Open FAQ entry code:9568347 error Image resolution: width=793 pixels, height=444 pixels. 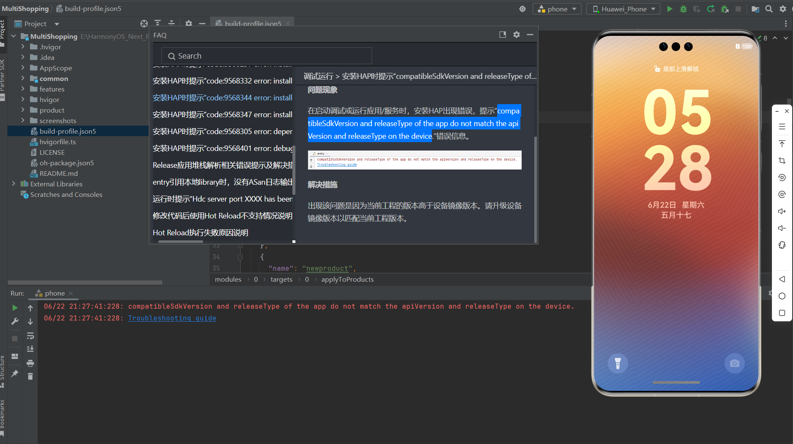coord(222,115)
